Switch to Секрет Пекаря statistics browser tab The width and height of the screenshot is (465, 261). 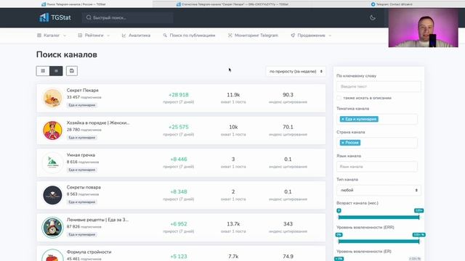click(x=232, y=4)
